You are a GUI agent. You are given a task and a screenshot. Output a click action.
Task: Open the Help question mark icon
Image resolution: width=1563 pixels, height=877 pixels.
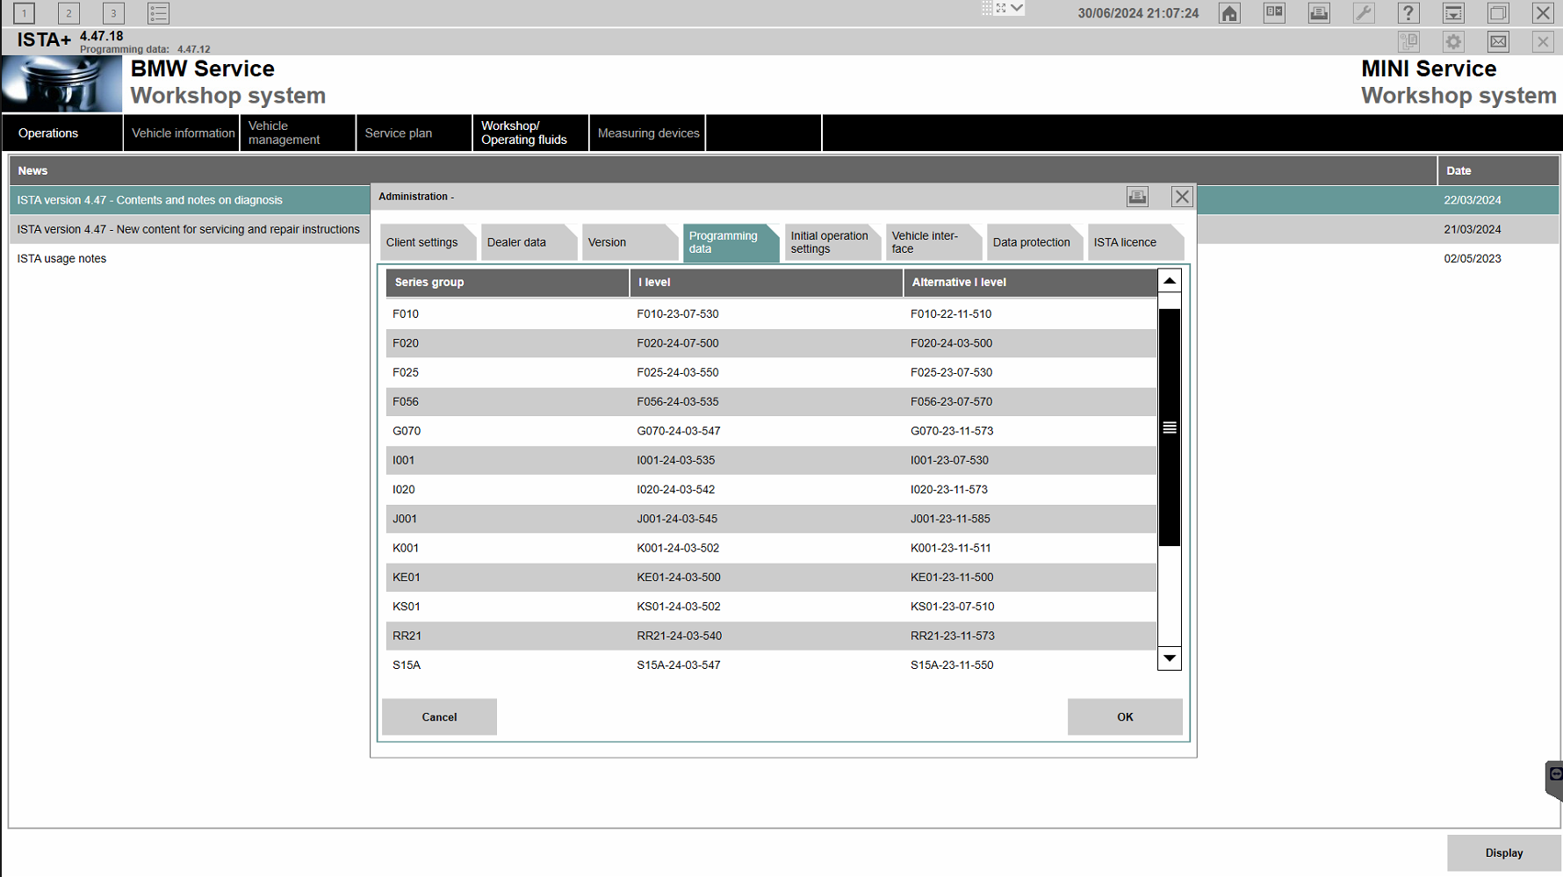pos(1408,13)
